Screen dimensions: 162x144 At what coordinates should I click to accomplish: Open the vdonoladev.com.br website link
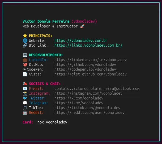click(81, 41)
